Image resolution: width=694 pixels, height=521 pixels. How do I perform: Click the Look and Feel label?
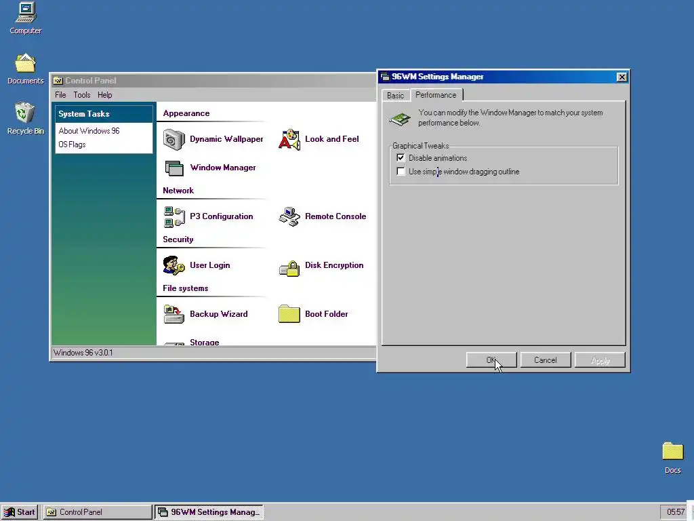click(x=332, y=139)
